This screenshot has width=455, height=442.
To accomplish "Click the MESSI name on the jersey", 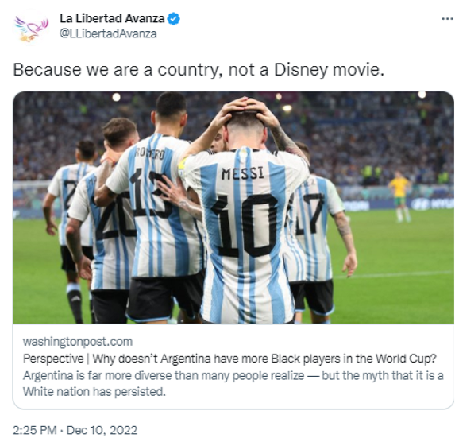I will pos(243,174).
